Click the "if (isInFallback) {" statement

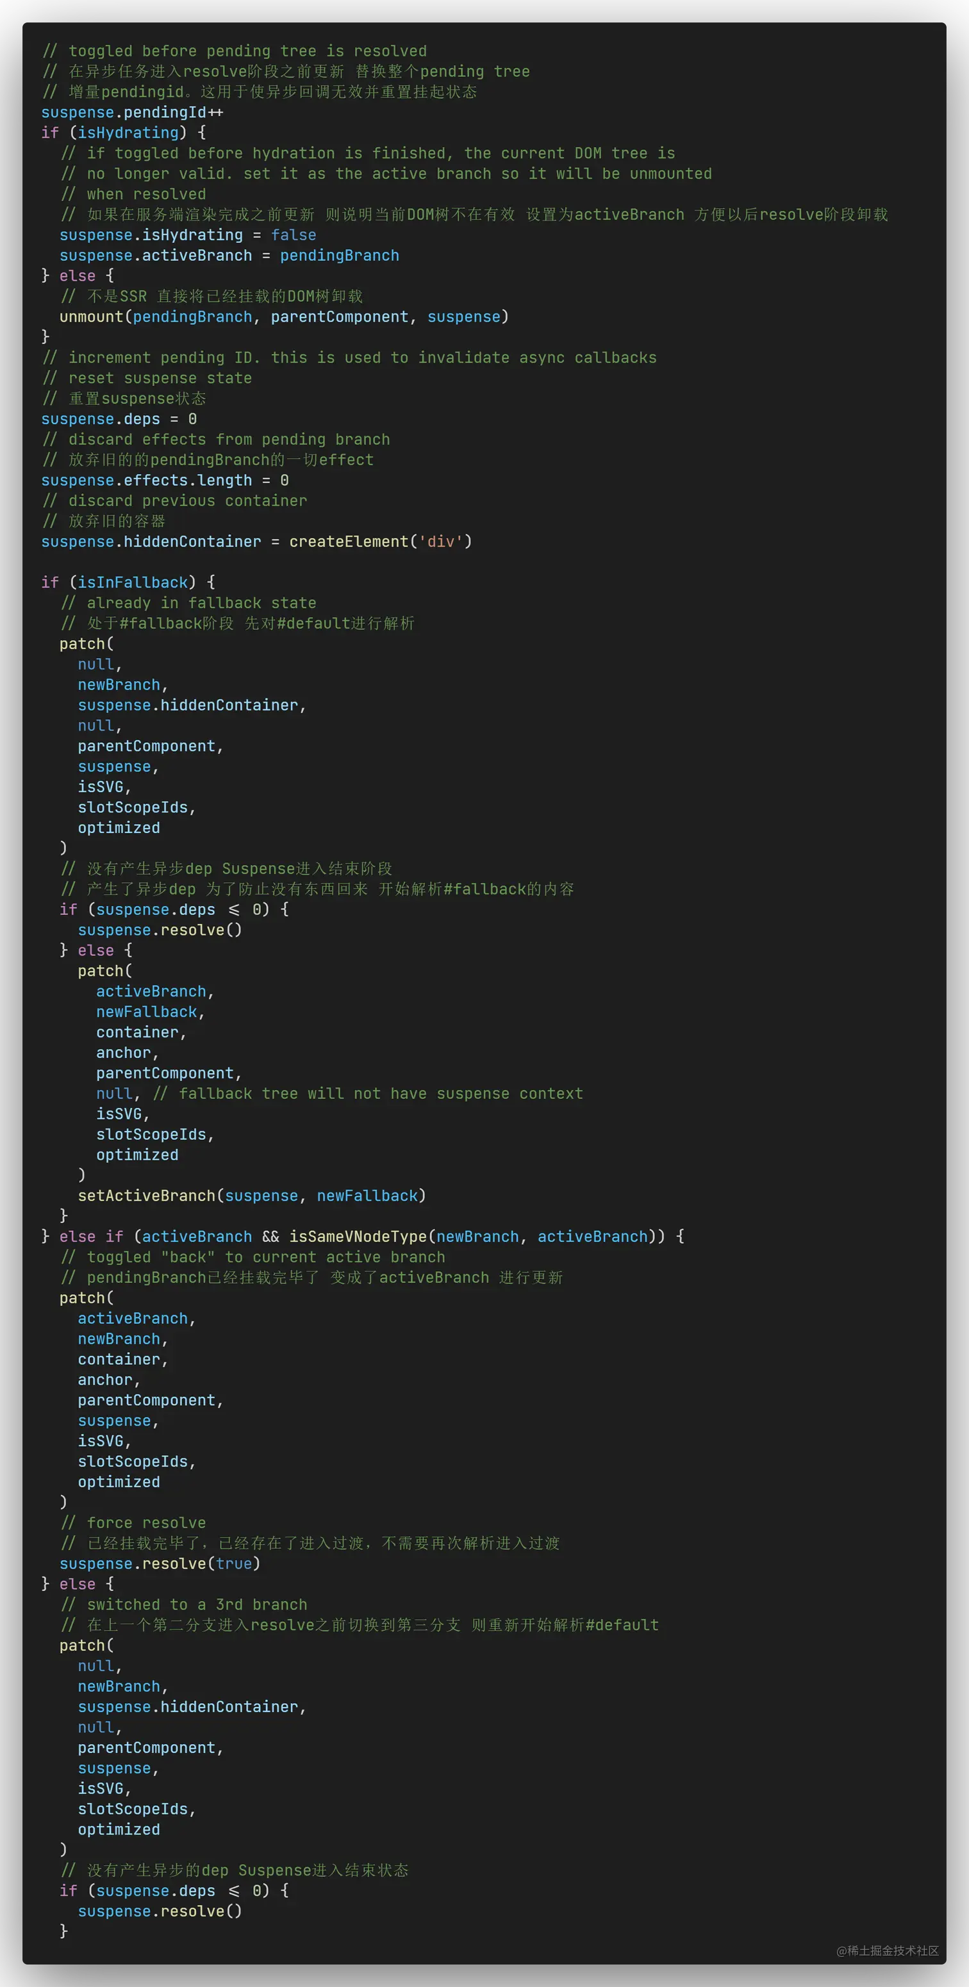point(128,582)
